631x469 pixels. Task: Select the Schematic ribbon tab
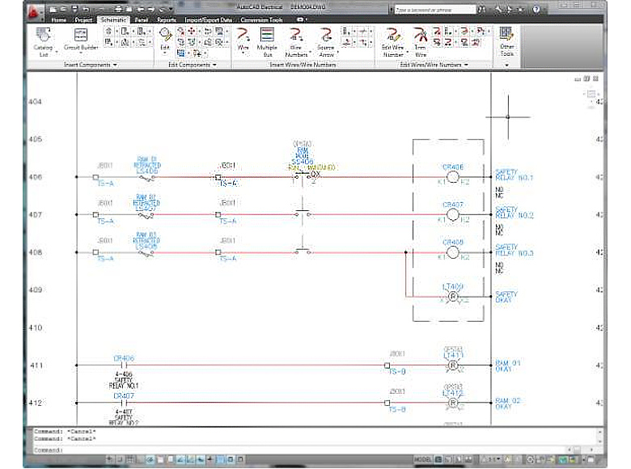[x=113, y=19]
